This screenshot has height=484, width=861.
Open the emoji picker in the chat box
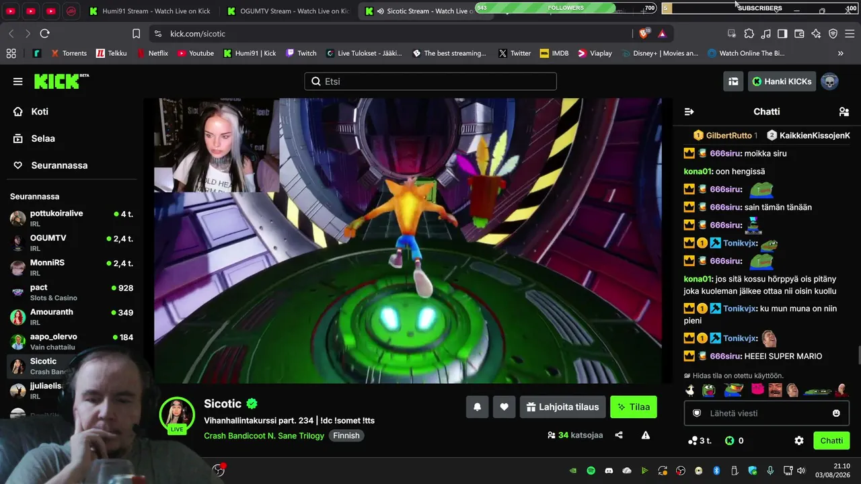pyautogui.click(x=836, y=413)
